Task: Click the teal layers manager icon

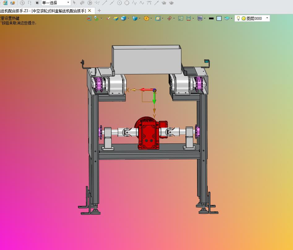Action: click(x=227, y=18)
